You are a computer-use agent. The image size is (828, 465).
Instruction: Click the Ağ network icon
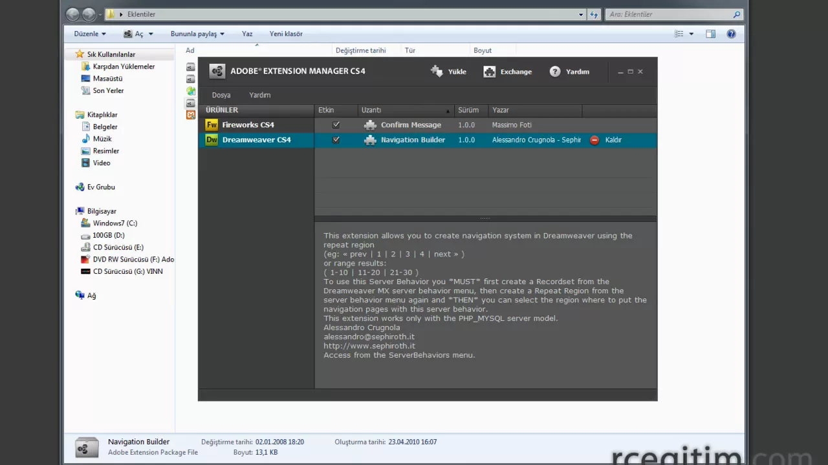[x=80, y=295]
